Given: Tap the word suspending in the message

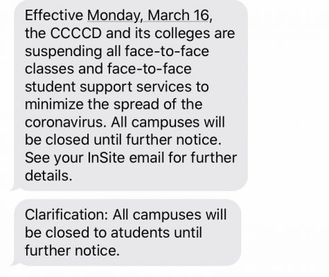Looking at the screenshot, I should [64, 52].
